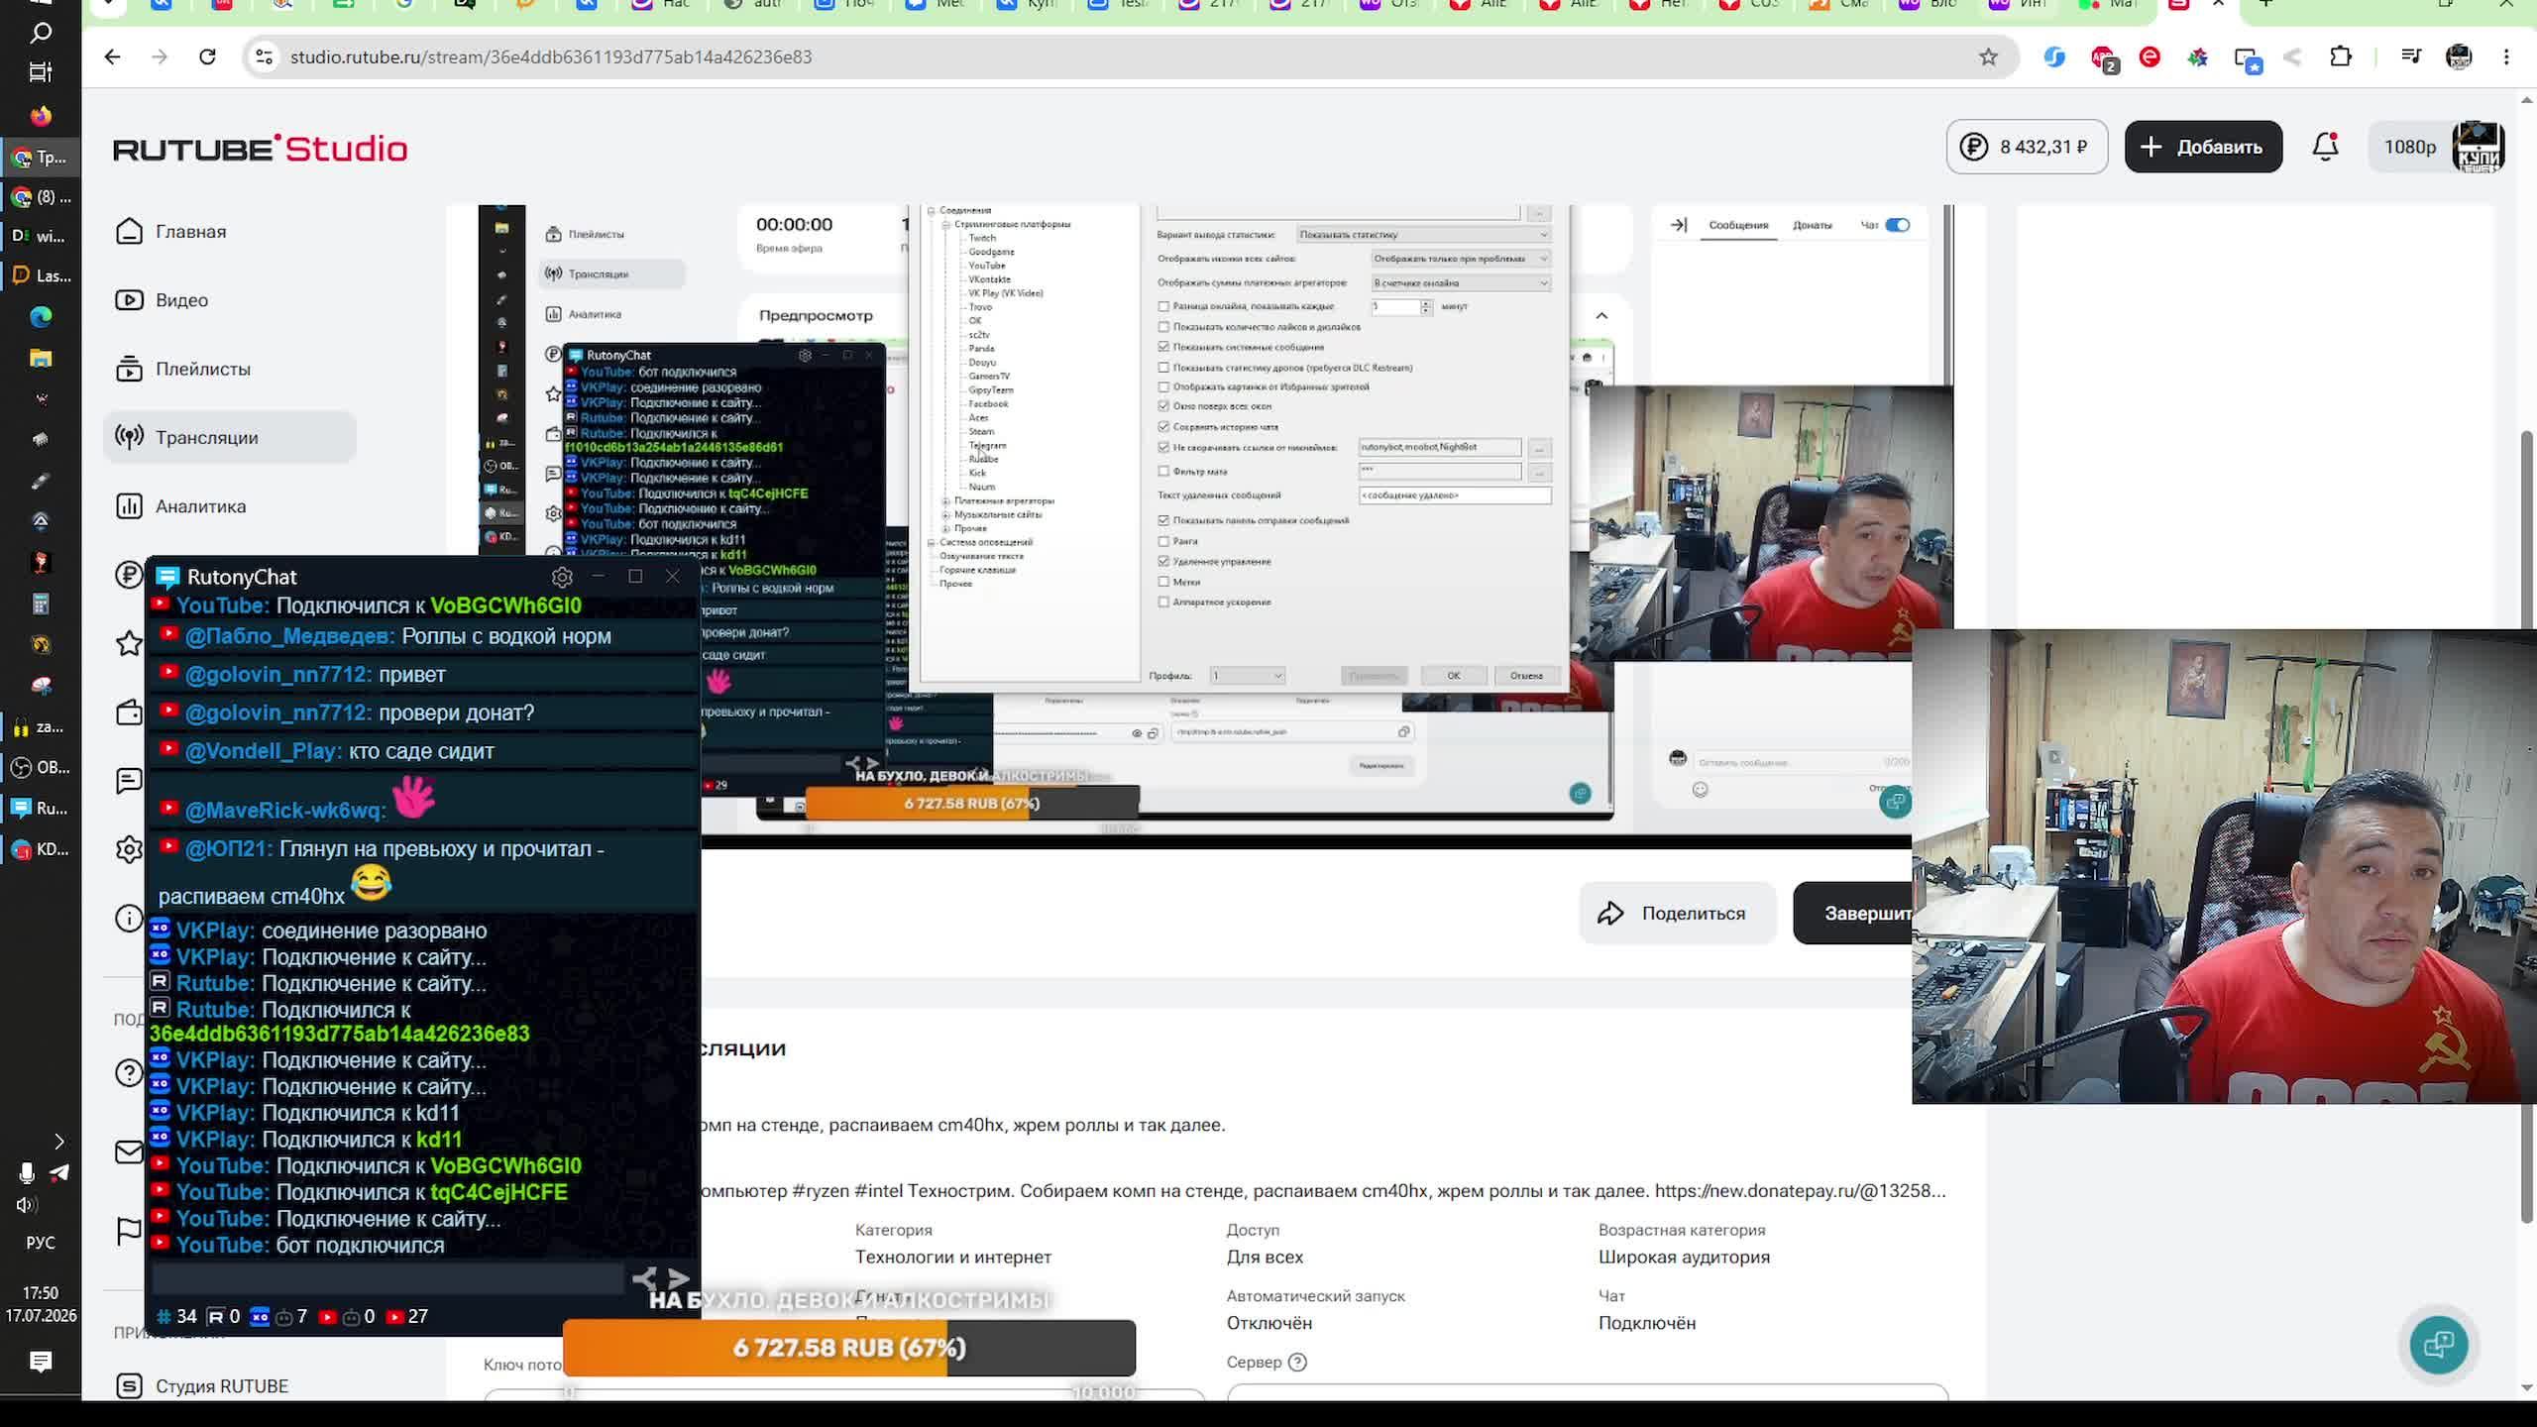Click the total viewers count 34 in RutonyChat
This screenshot has width=2537, height=1427.
coord(176,1316)
